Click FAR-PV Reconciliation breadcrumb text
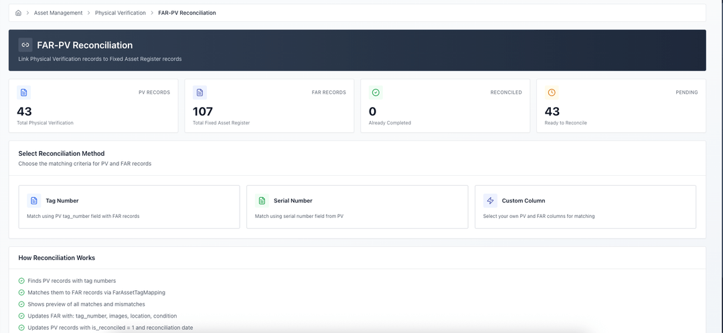This screenshot has height=333, width=723. coord(187,13)
